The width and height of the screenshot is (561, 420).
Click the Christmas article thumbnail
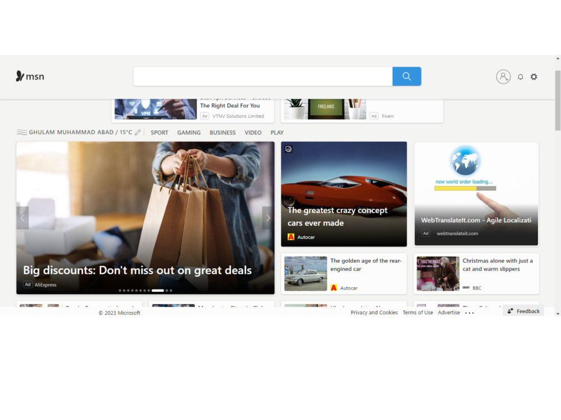[x=438, y=274]
